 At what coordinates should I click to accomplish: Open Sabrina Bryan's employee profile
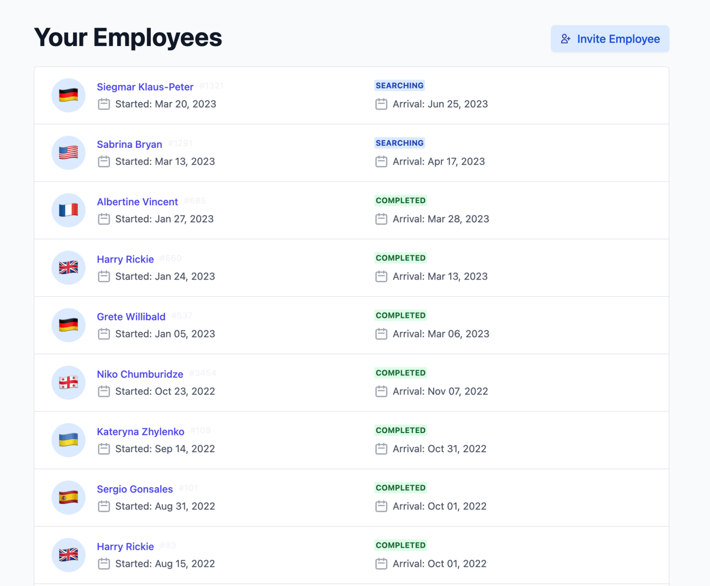pyautogui.click(x=129, y=144)
